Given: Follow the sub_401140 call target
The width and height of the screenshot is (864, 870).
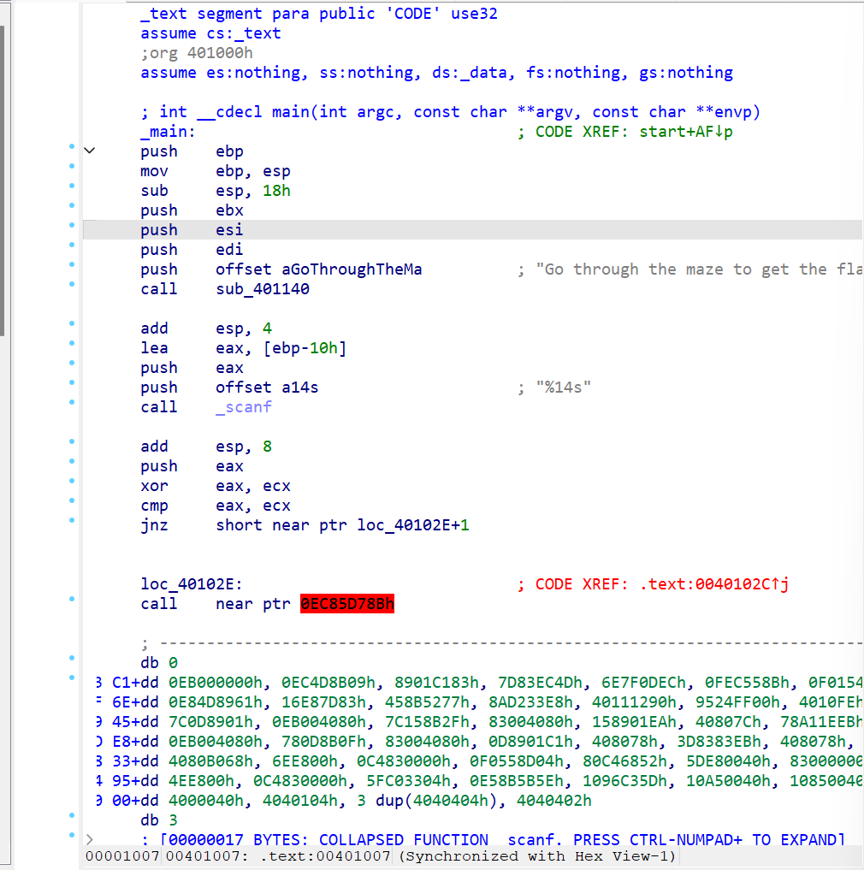Looking at the screenshot, I should [x=263, y=289].
